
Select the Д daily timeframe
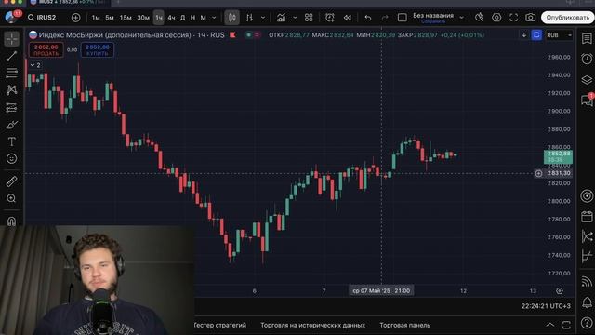[x=183, y=18]
